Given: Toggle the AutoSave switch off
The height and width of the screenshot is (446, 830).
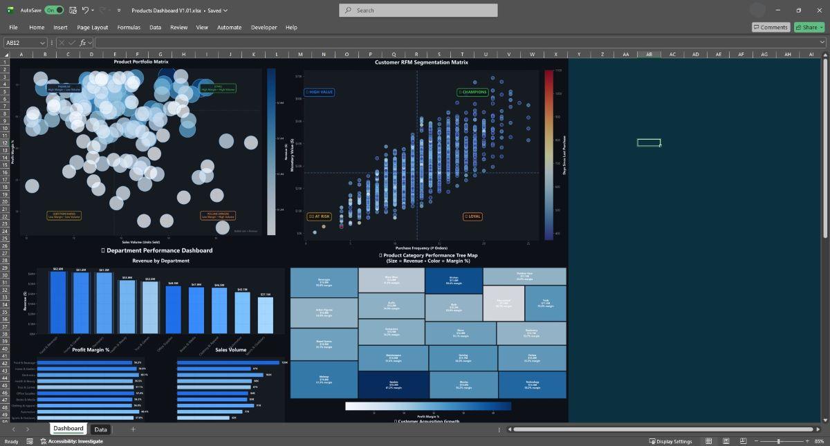Looking at the screenshot, I should pos(54,10).
